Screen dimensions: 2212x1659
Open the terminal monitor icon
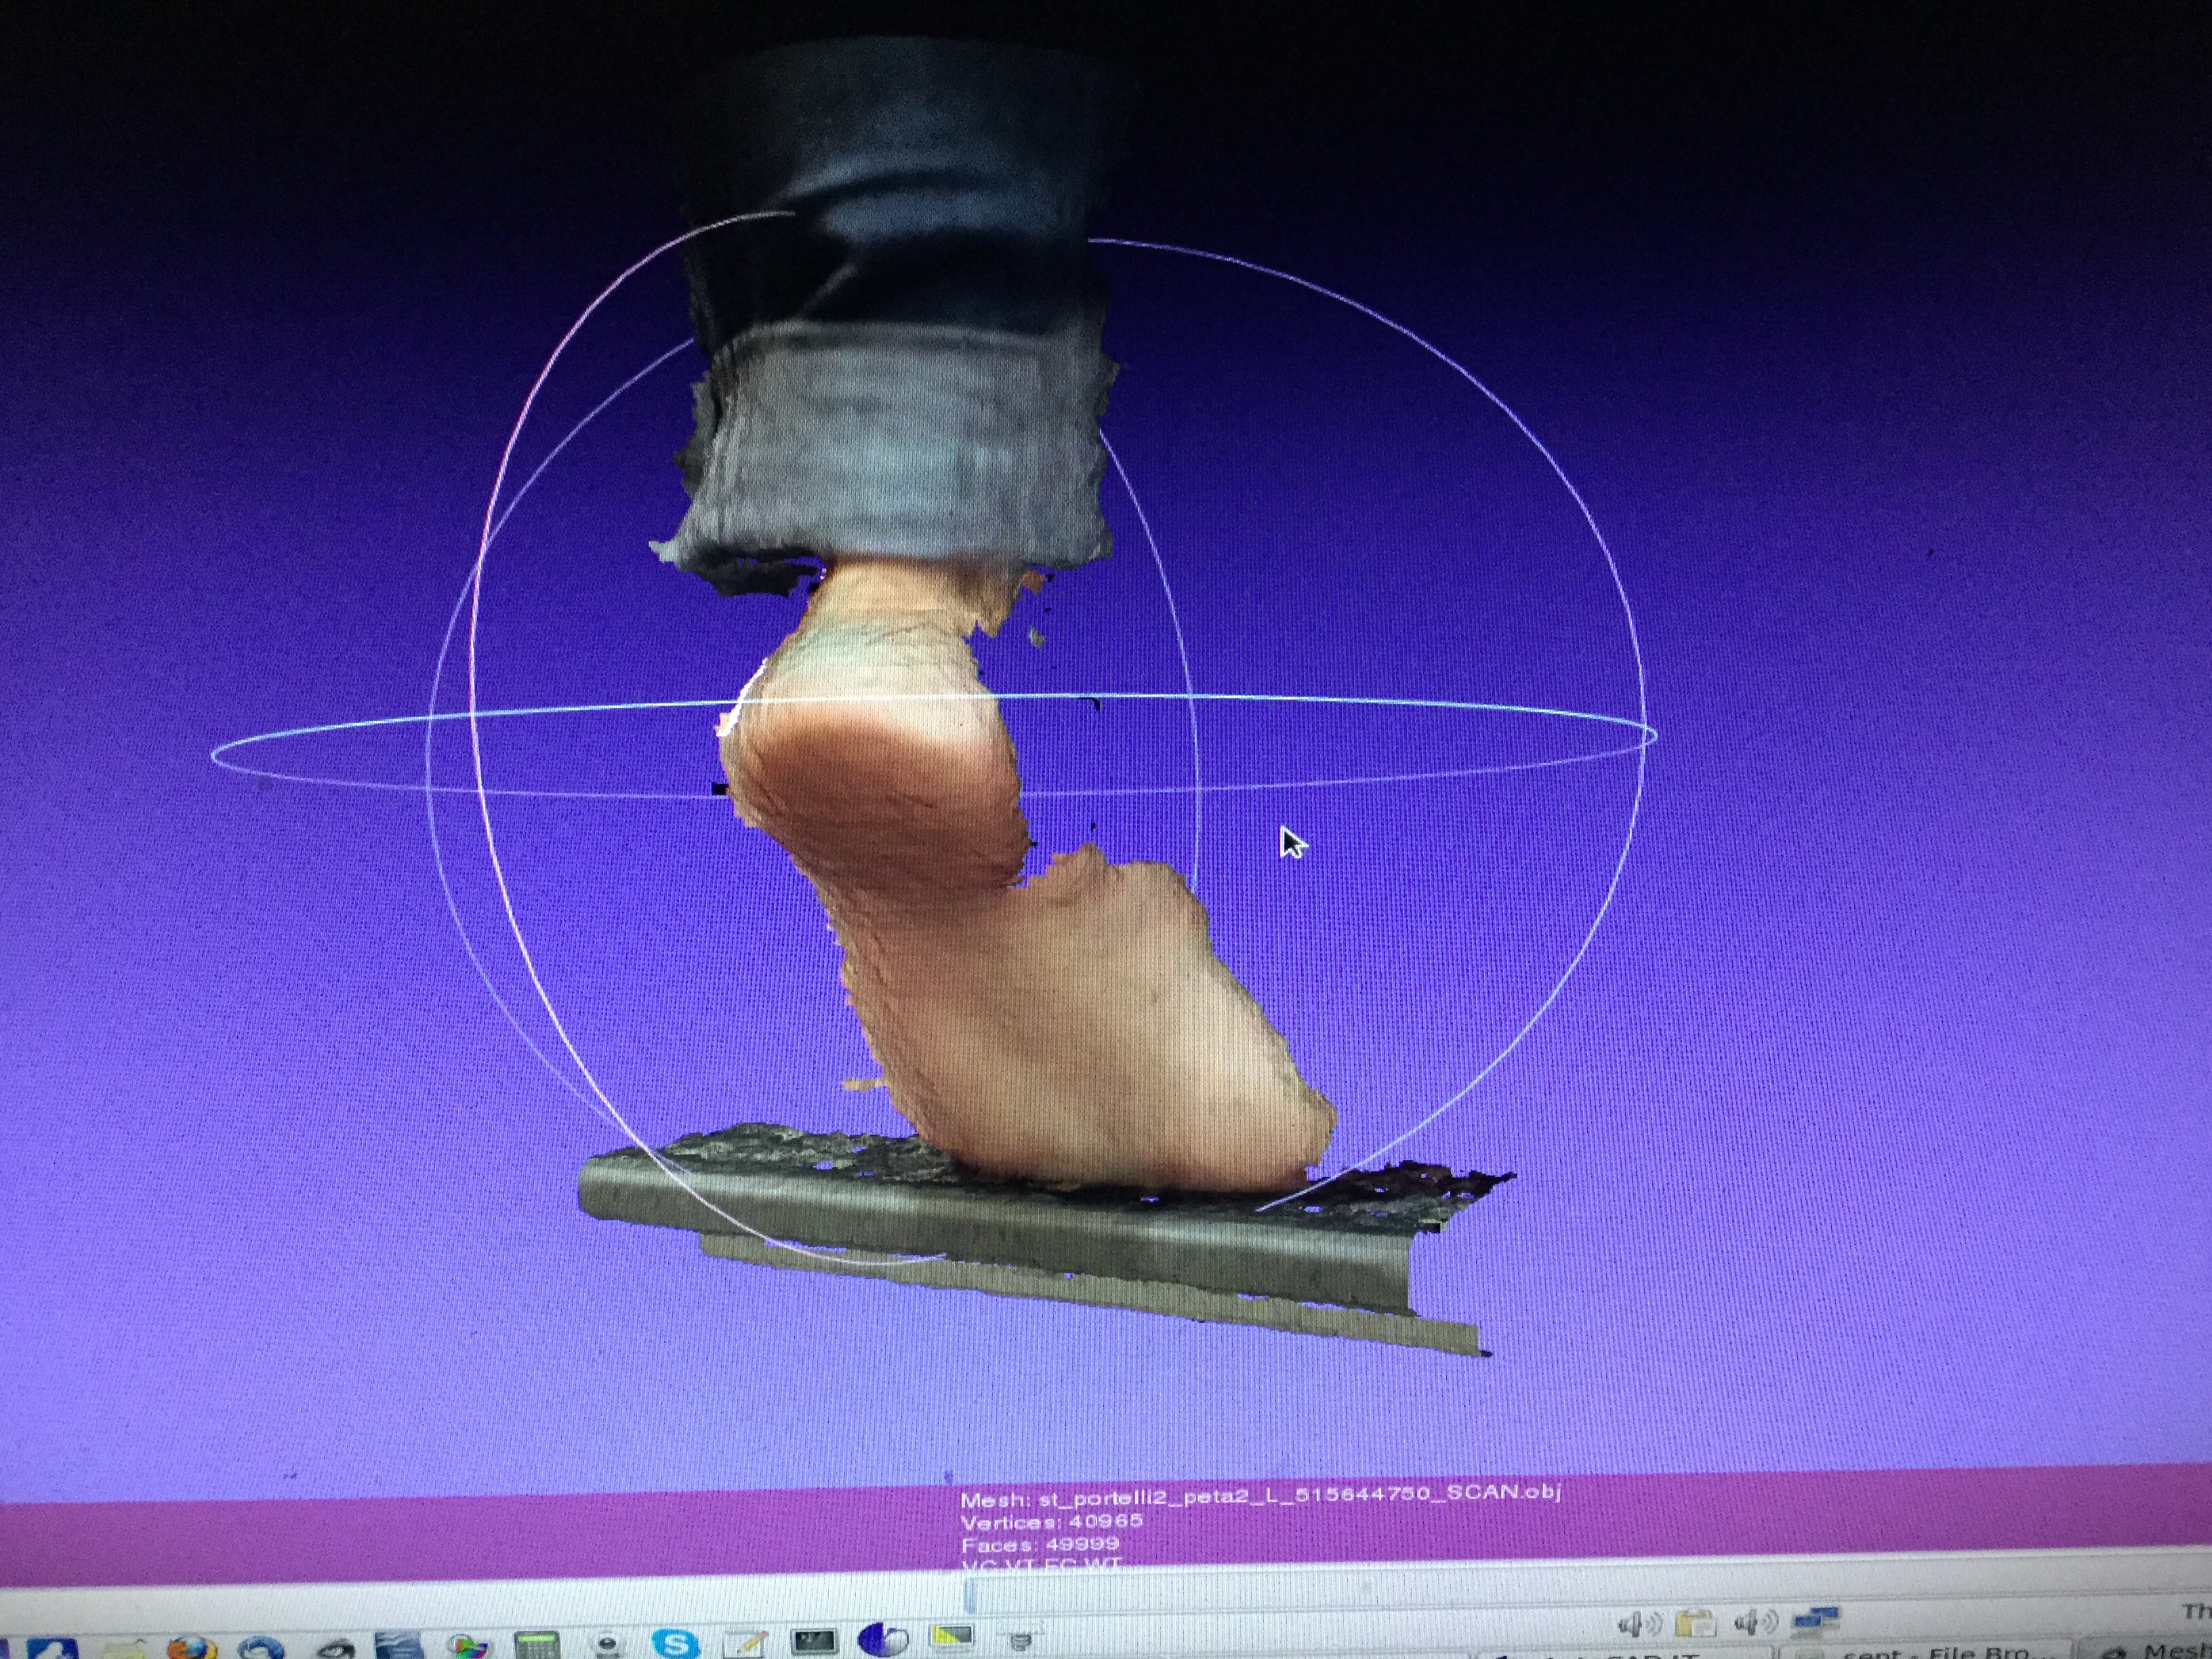(x=815, y=1641)
